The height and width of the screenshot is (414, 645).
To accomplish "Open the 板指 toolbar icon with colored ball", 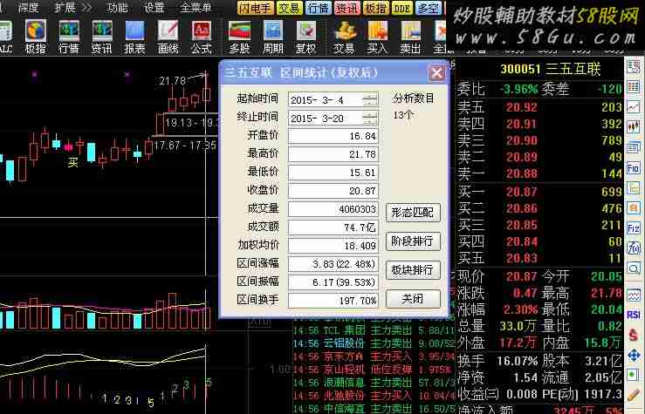I will point(36,37).
